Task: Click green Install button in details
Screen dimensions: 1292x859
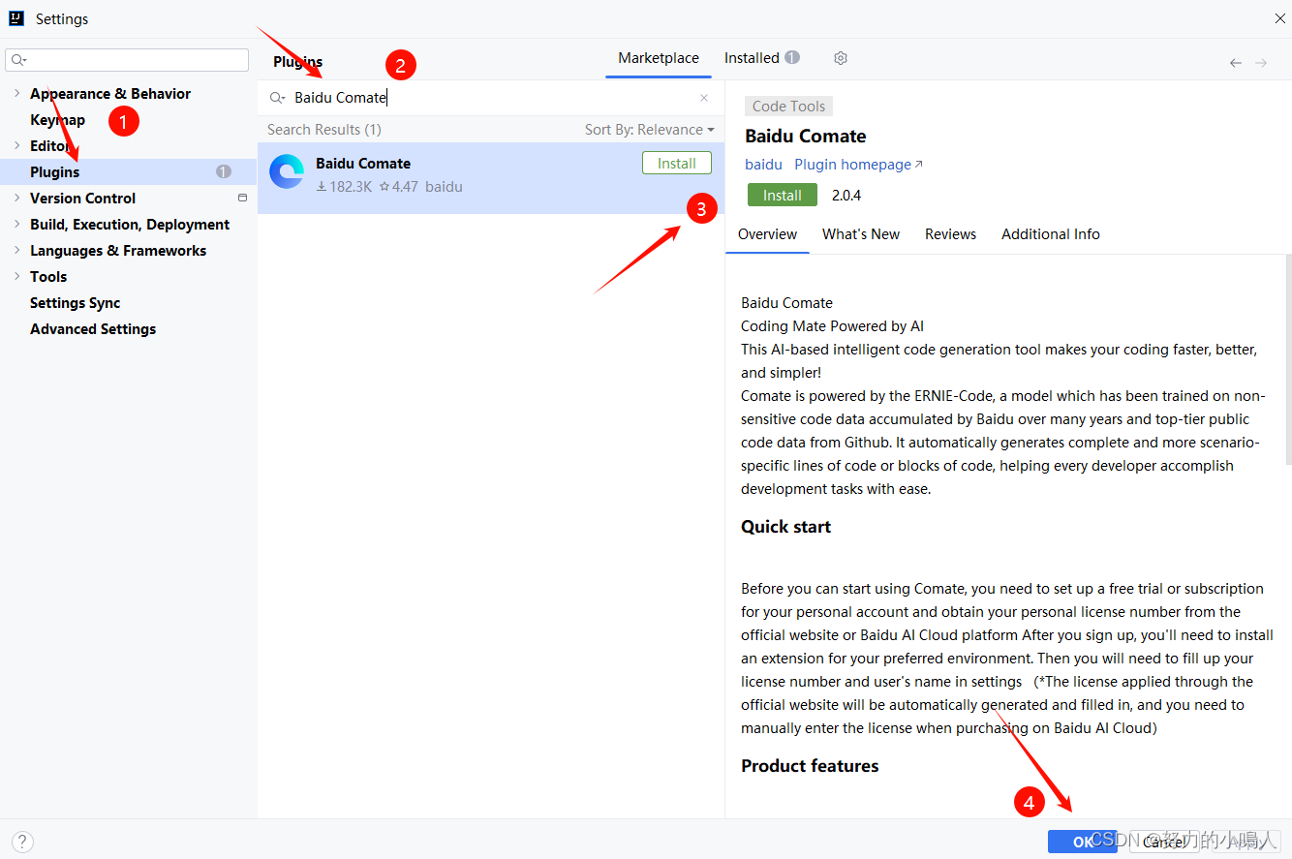Action: click(783, 195)
